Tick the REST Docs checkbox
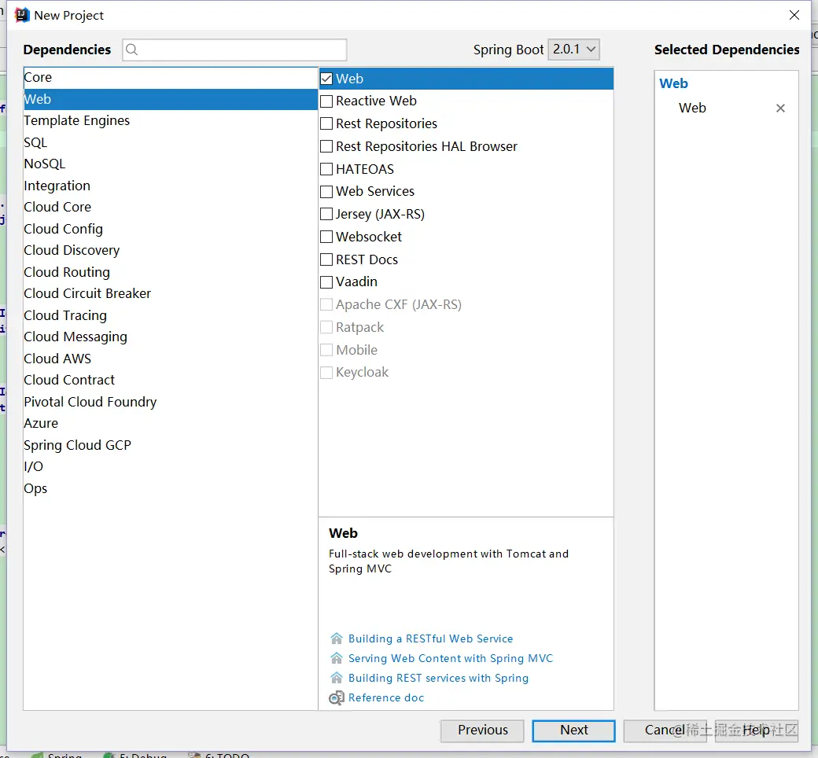 tap(326, 259)
